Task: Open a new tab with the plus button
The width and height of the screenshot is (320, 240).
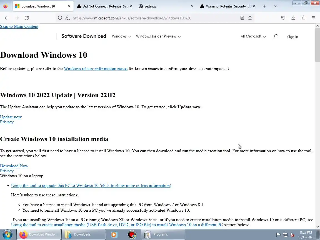Action: (264, 6)
